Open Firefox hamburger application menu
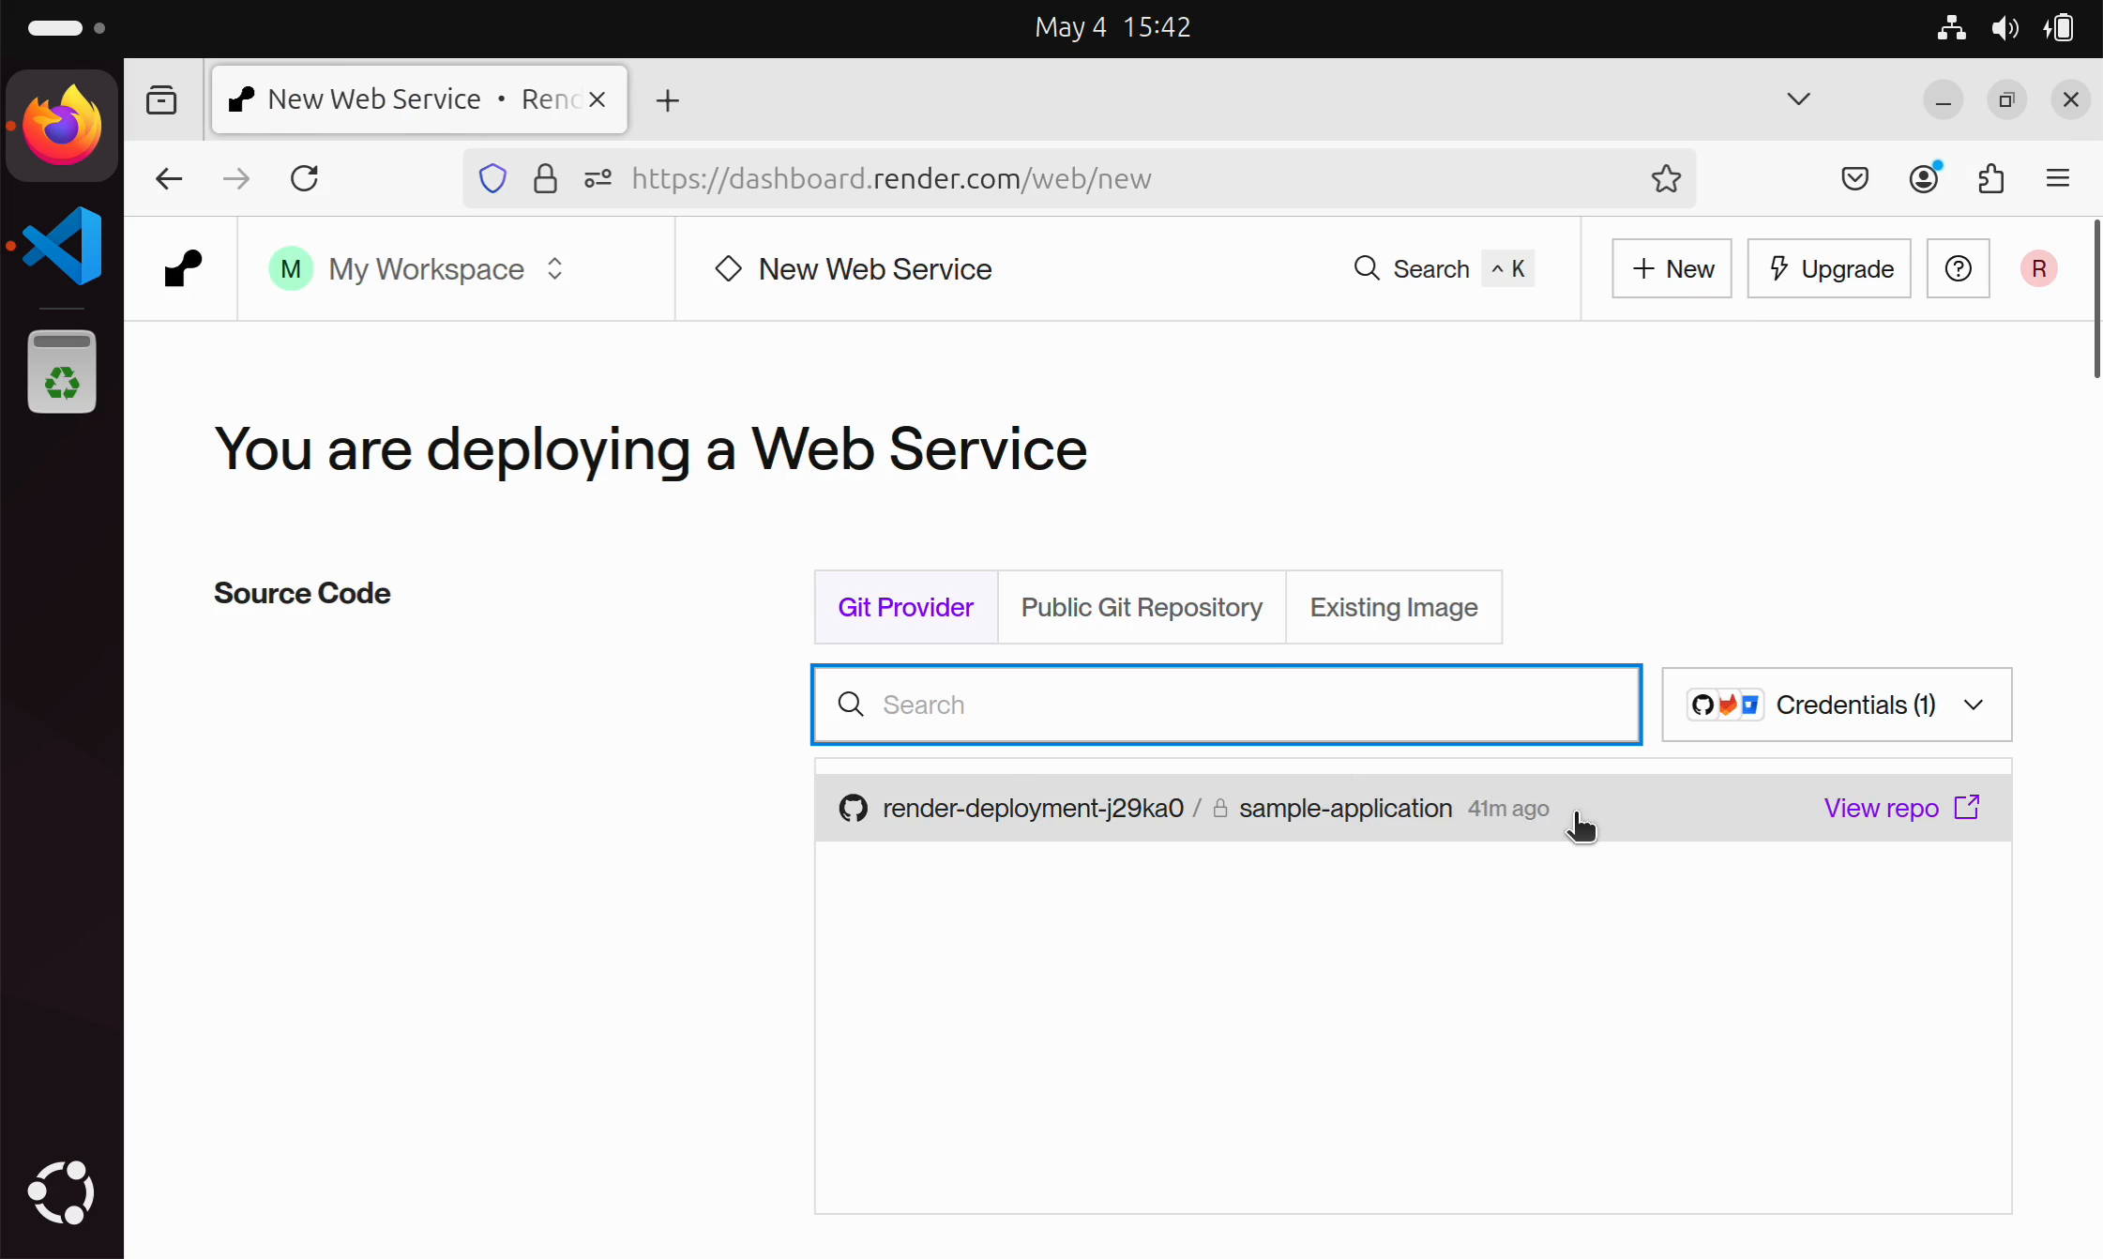2103x1259 pixels. pos(2057,178)
